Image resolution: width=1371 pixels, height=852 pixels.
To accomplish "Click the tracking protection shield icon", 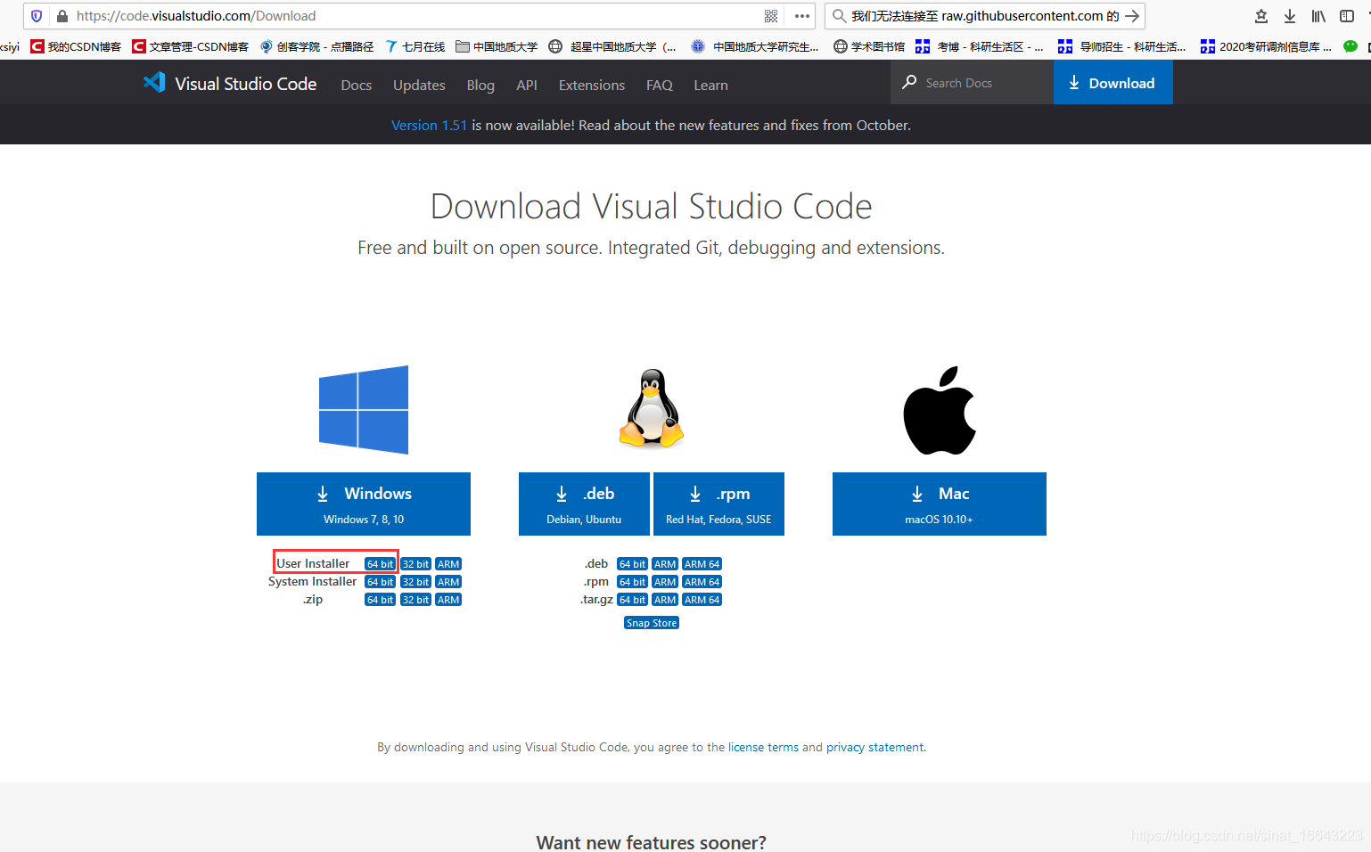I will pos(37,16).
